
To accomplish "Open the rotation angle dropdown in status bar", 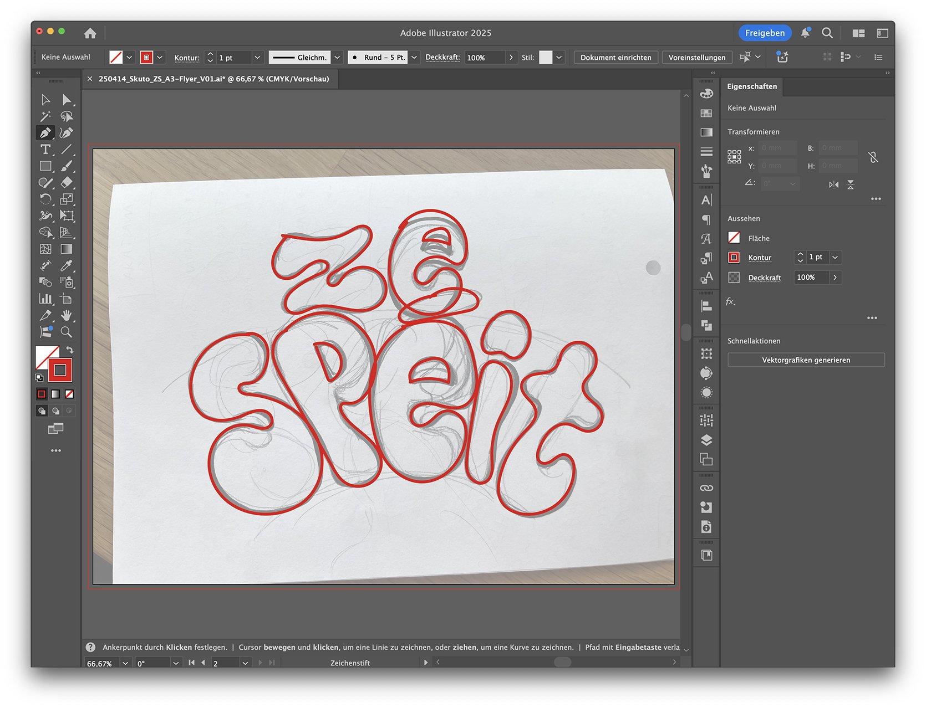I will click(x=176, y=663).
